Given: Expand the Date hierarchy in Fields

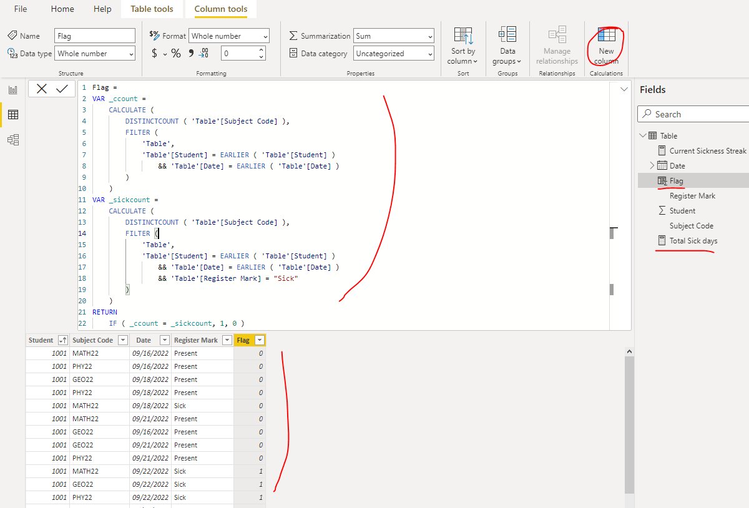Looking at the screenshot, I should [652, 165].
